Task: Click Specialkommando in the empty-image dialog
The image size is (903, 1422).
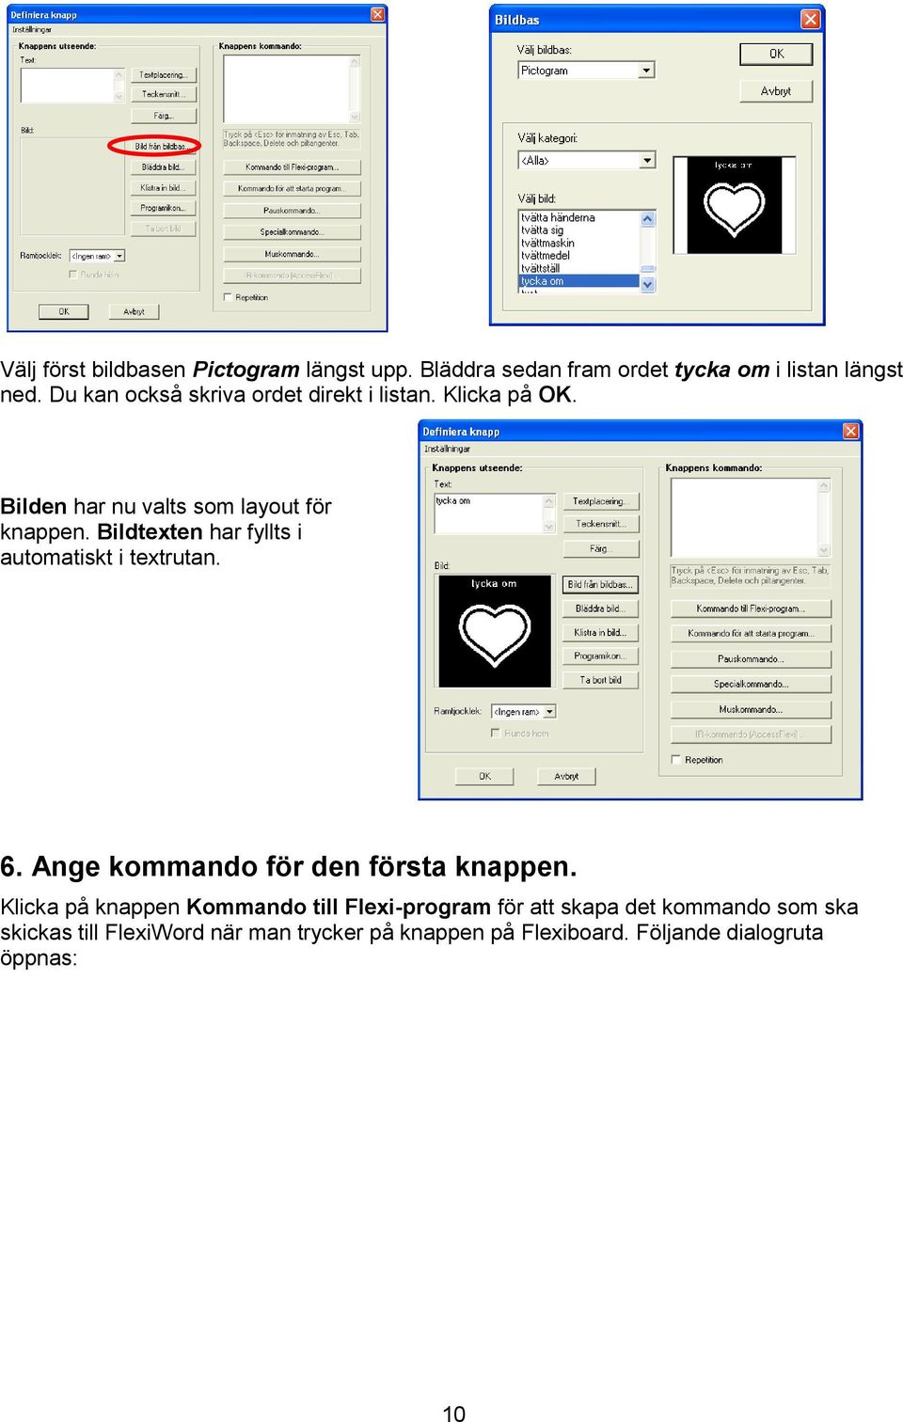Action: coord(292,231)
